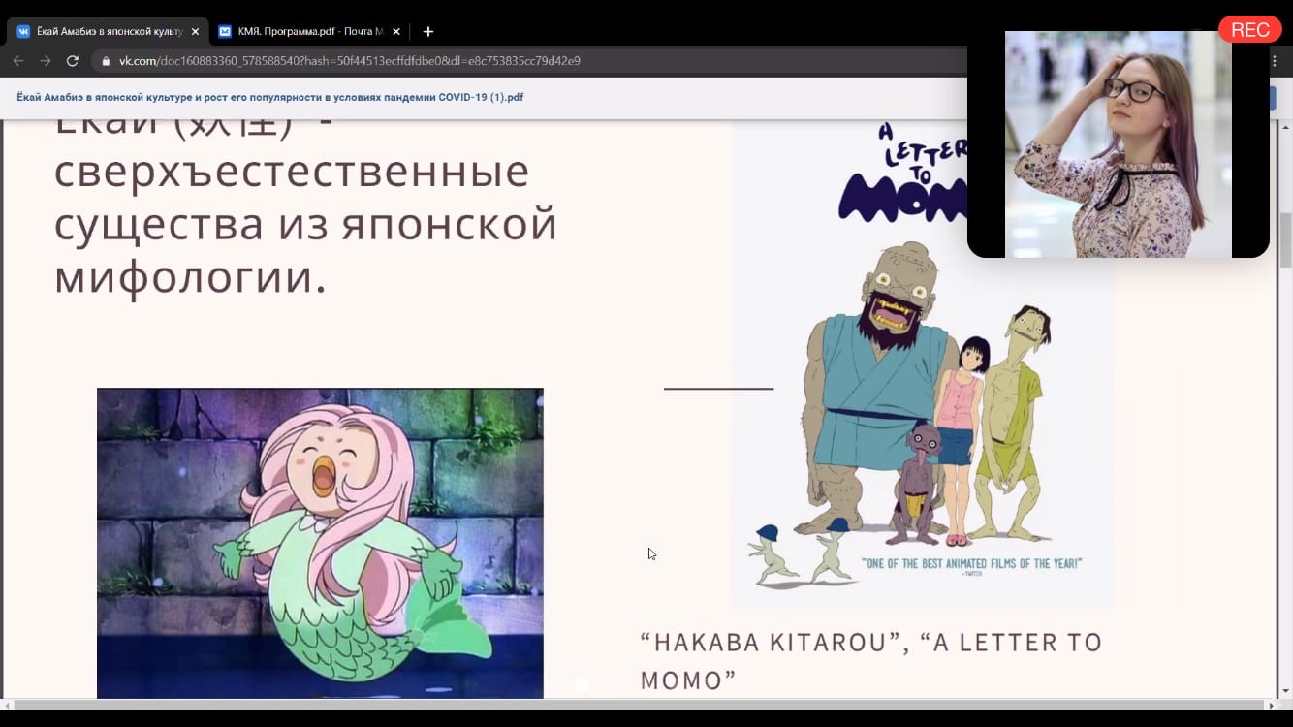Click the red REC recording indicator
The image size is (1293, 727).
point(1249,30)
